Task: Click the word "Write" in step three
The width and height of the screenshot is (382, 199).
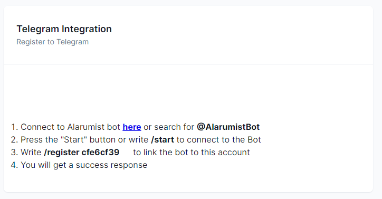Action: click(x=31, y=153)
